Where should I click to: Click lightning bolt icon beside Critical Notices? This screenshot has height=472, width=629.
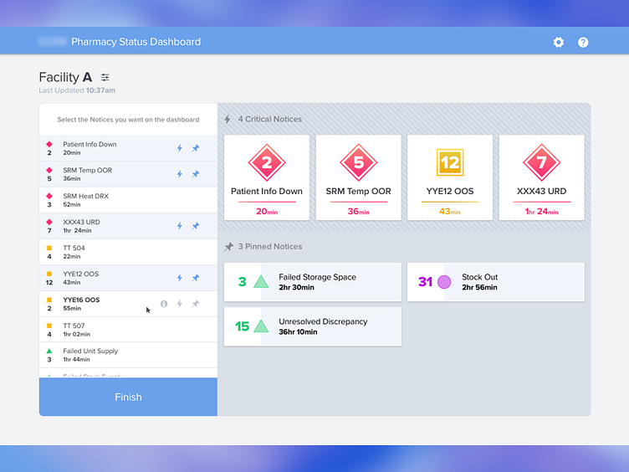click(x=228, y=119)
